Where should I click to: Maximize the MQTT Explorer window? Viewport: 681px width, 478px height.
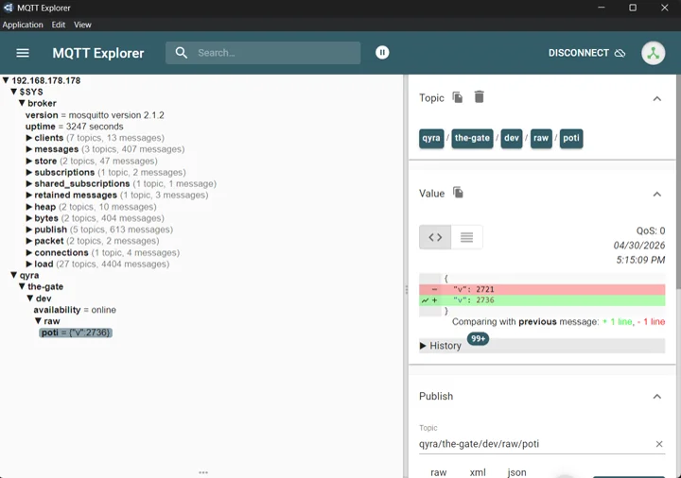tap(633, 8)
